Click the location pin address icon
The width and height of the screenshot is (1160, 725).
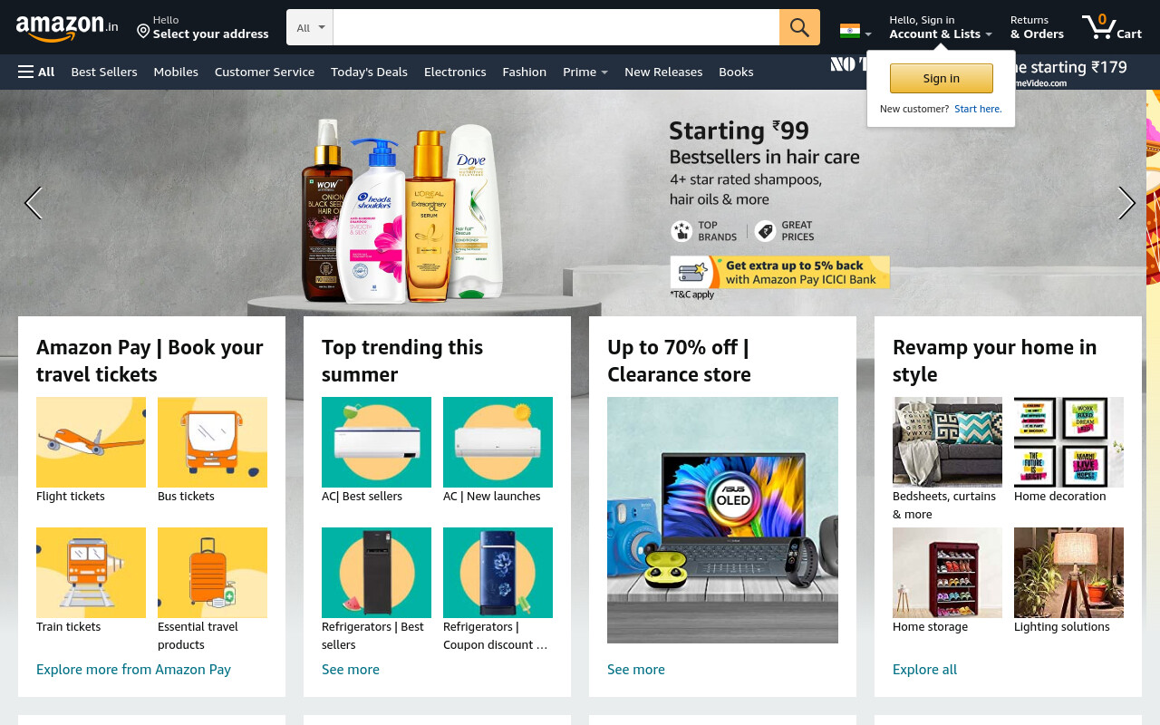pos(143,32)
